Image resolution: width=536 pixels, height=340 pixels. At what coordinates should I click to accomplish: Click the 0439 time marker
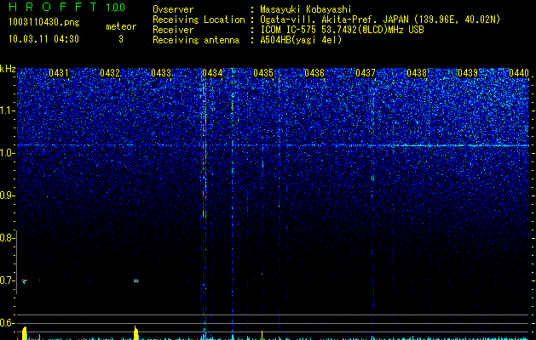[x=468, y=73]
